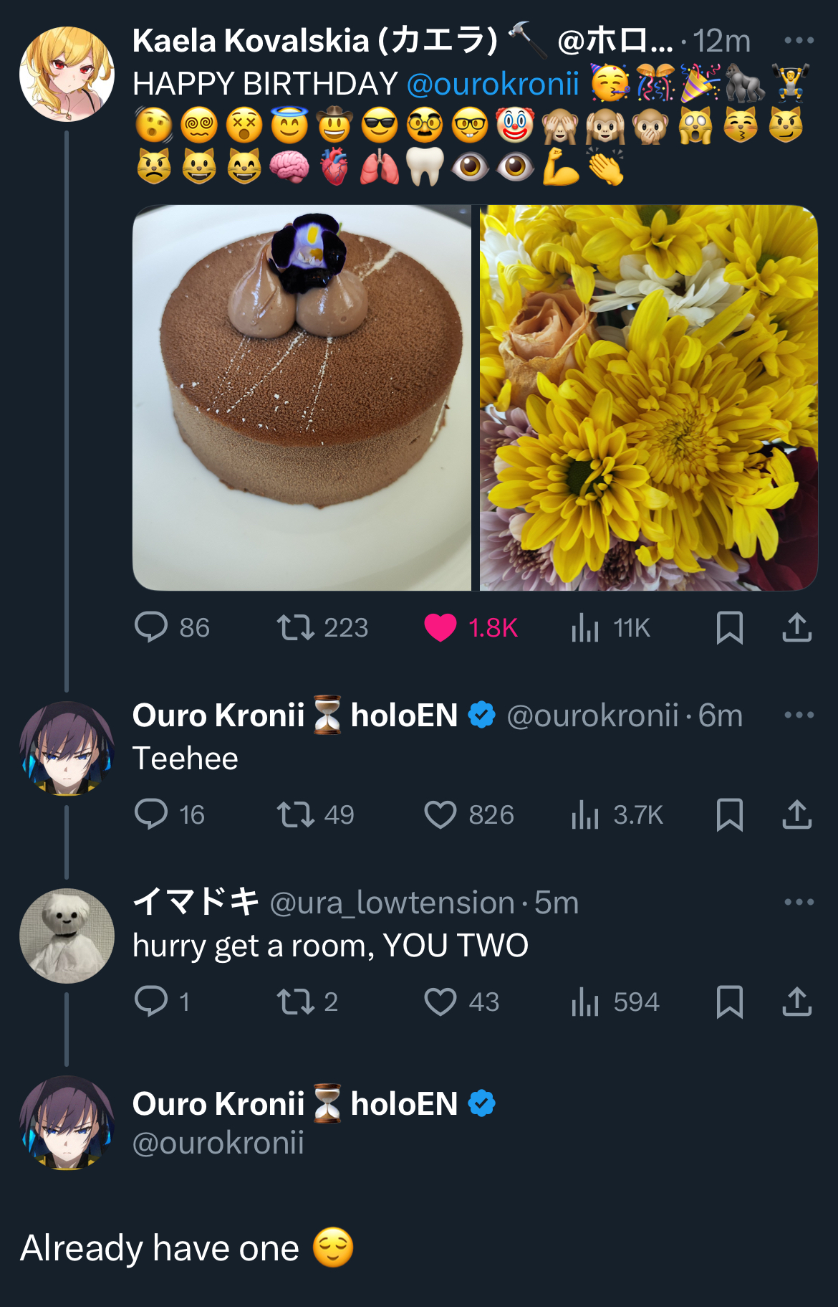Share Kaela's birthday tweet
This screenshot has height=1307, width=838.
click(x=796, y=627)
